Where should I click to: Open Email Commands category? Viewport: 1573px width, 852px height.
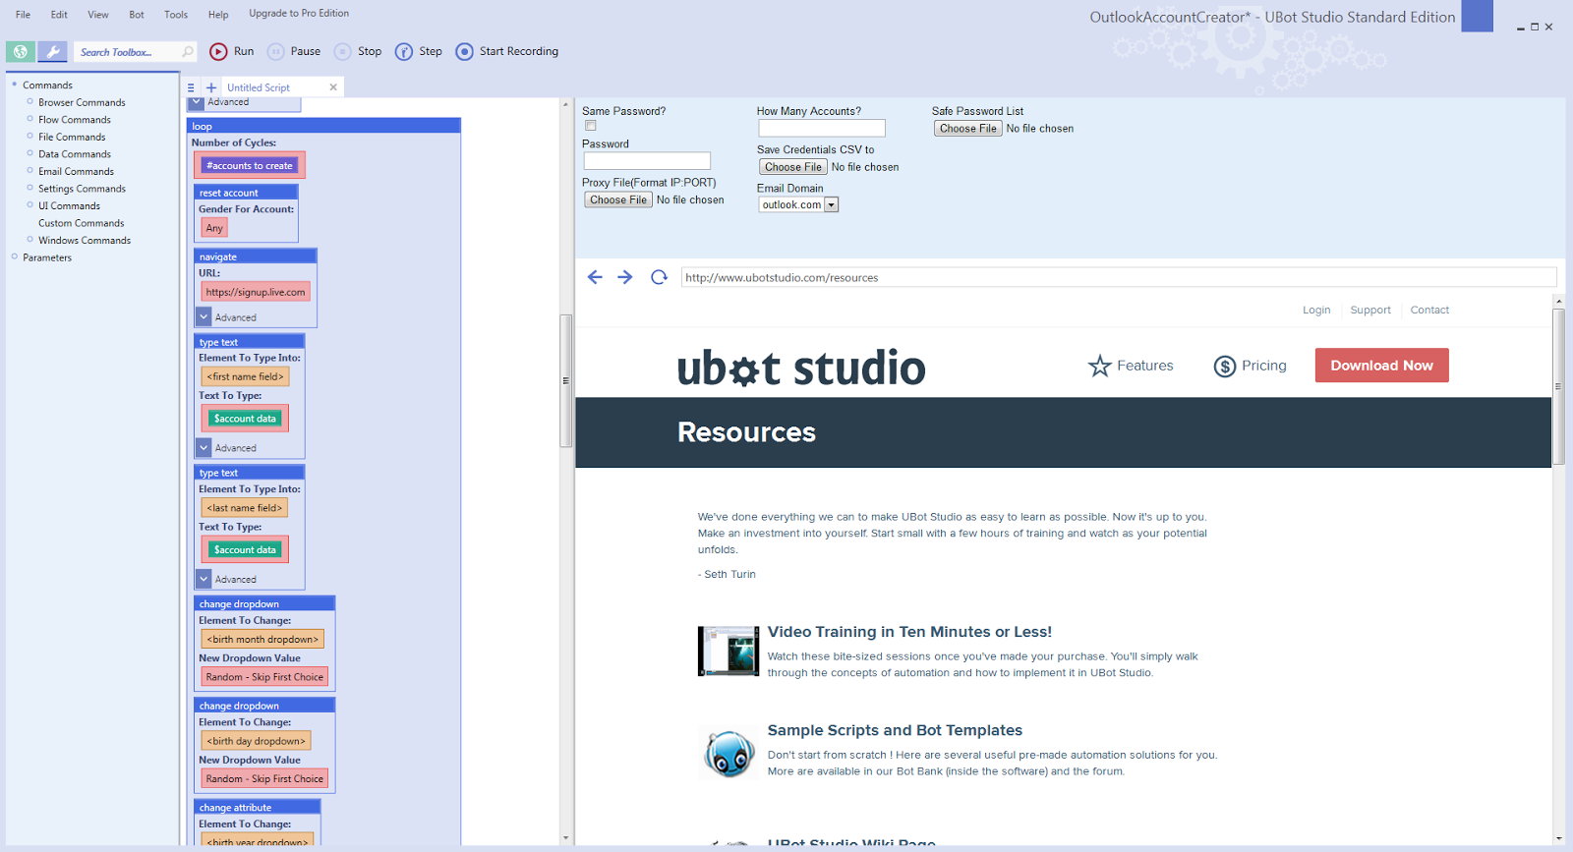coord(76,171)
